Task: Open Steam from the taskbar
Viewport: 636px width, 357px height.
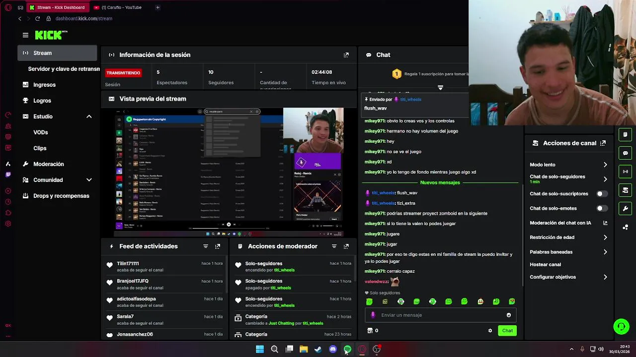Action: (x=318, y=350)
